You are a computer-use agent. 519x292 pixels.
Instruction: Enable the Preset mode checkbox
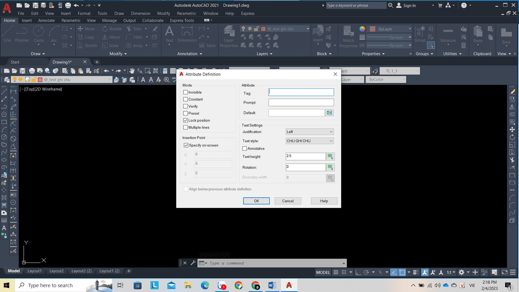pyautogui.click(x=186, y=113)
